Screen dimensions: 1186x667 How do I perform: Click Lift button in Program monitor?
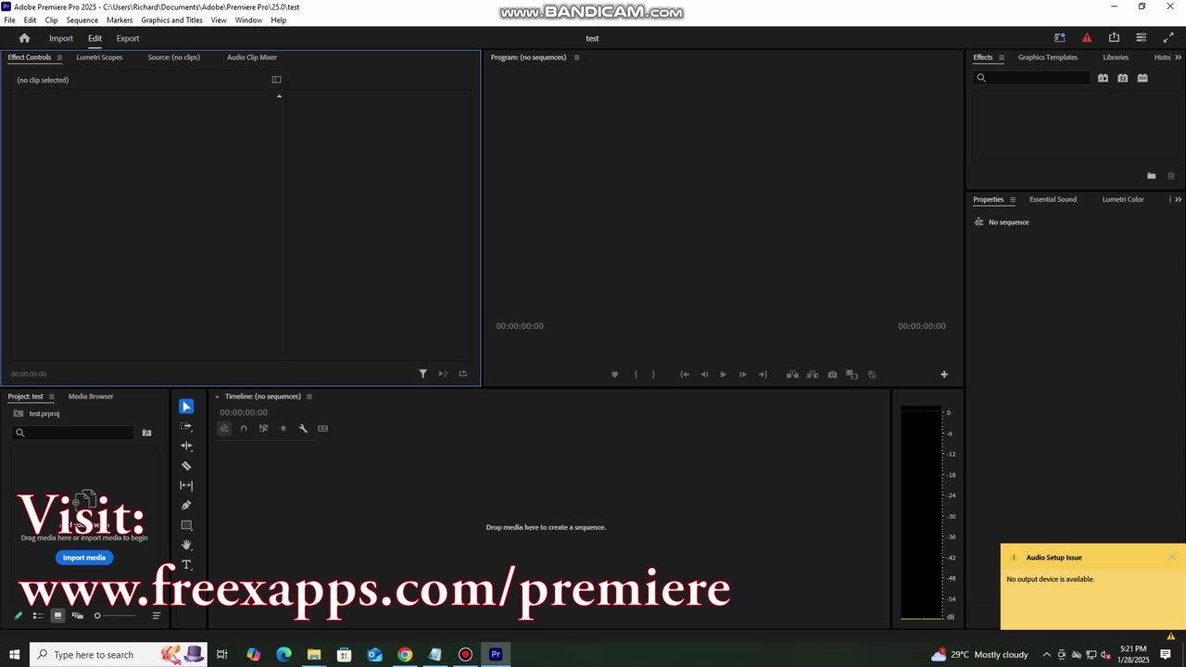(x=792, y=374)
